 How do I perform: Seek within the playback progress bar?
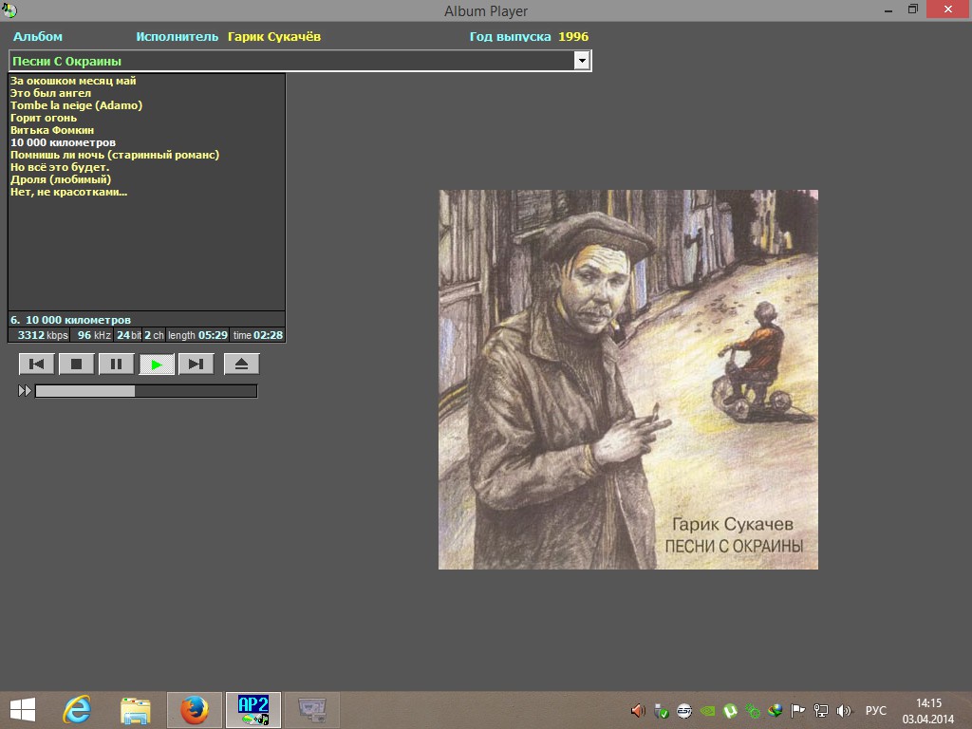click(145, 390)
